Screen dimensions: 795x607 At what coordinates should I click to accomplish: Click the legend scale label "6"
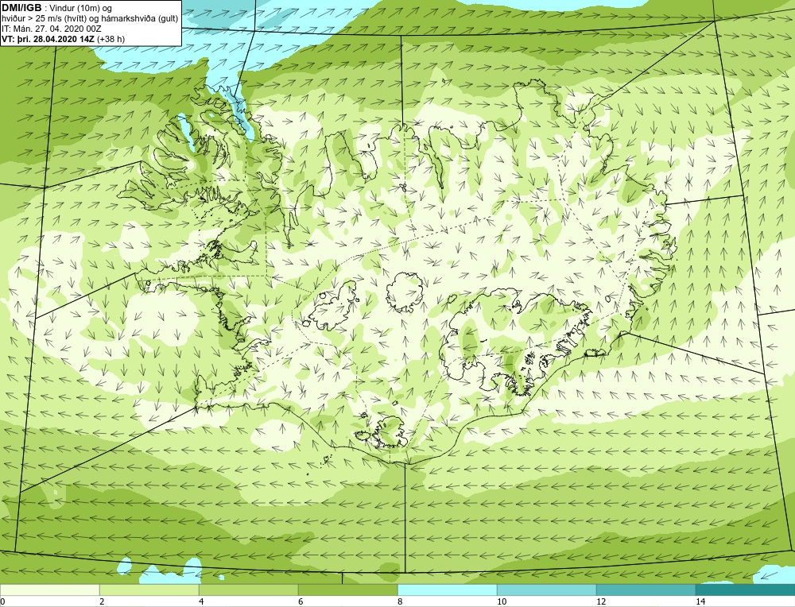(301, 601)
